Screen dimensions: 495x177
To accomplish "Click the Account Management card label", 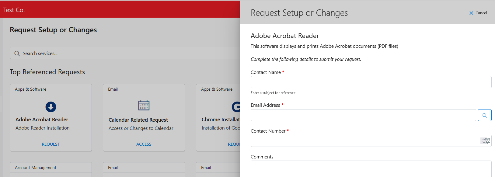I will coord(36,168).
